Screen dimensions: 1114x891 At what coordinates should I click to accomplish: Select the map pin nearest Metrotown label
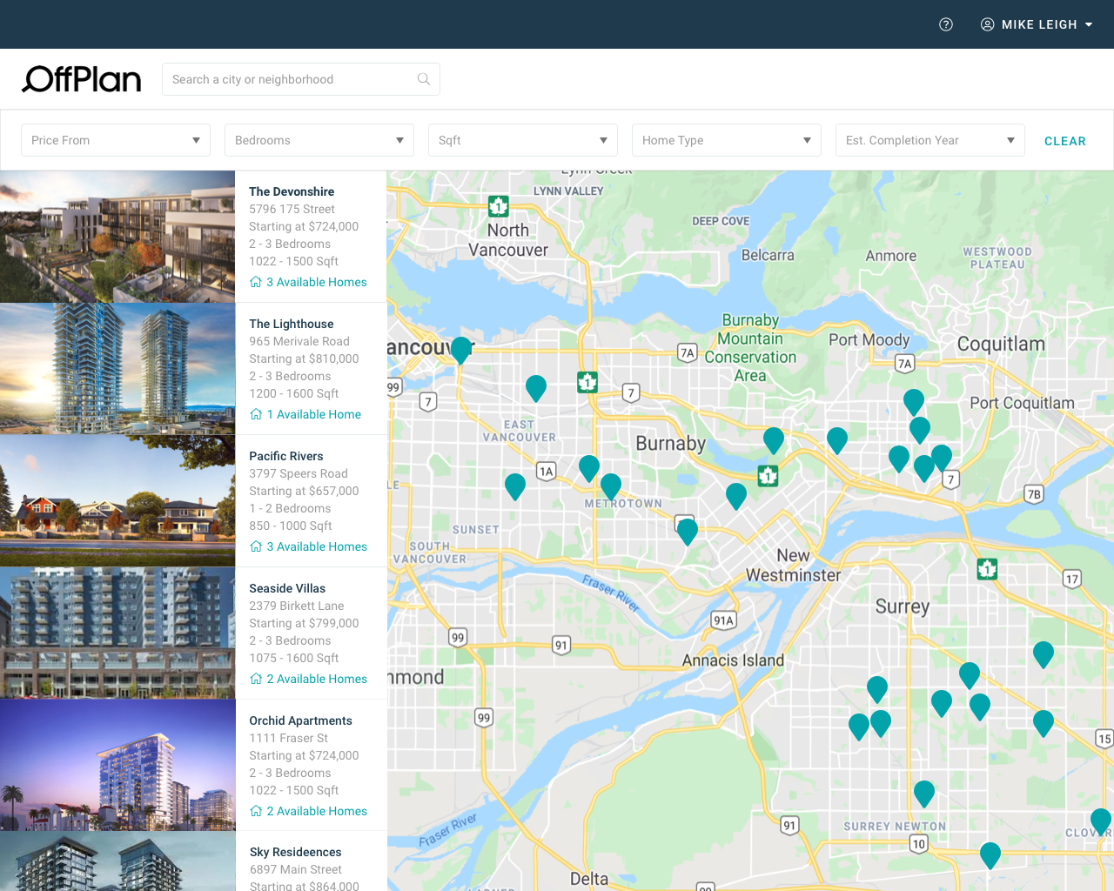tap(611, 485)
